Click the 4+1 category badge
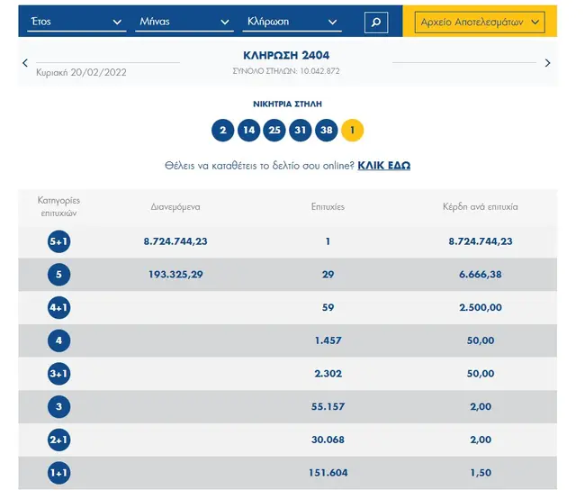 [x=59, y=307]
